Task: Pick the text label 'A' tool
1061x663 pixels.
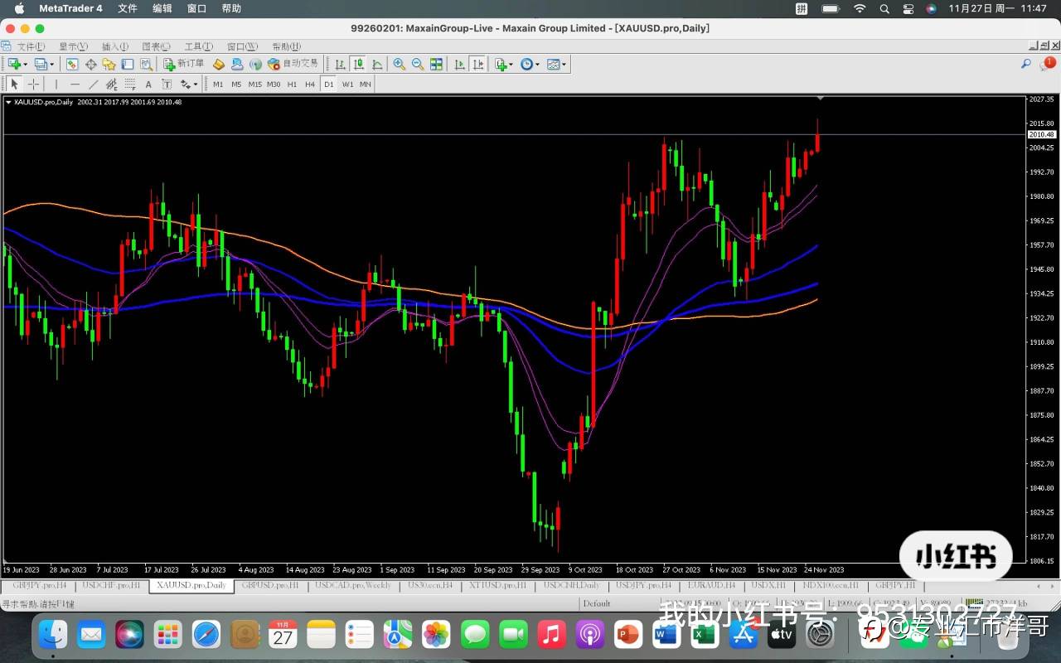Action: (x=148, y=84)
